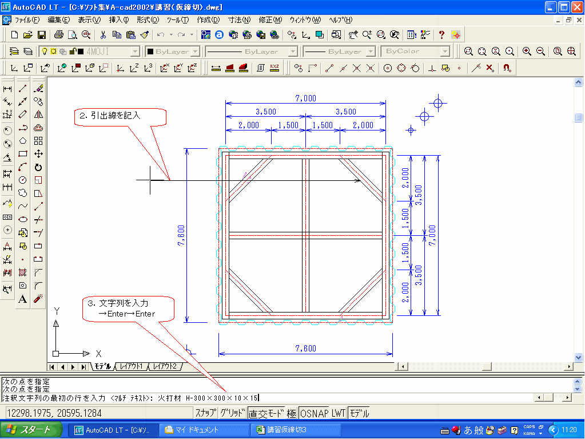Click the Windows スタート button
The height and width of the screenshot is (439, 585).
(x=31, y=430)
